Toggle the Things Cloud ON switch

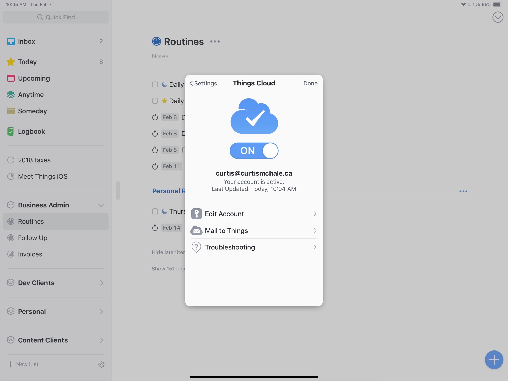click(254, 151)
